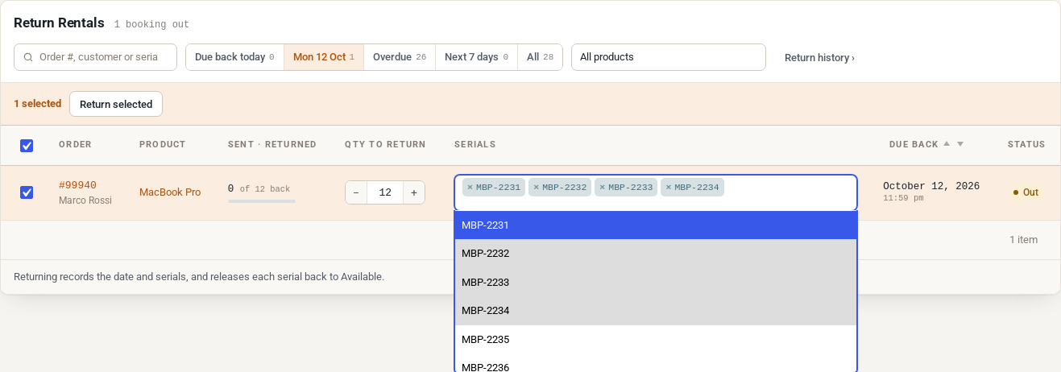Pick MBP-2236 at list bottom
The image size is (1061, 372).
tap(656, 363)
